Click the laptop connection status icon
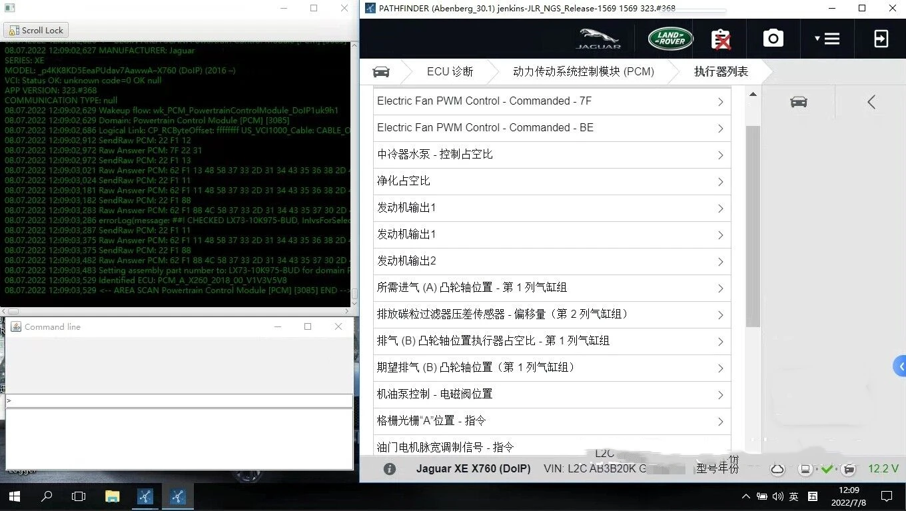Screen dimensions: 906x511 coord(805,470)
